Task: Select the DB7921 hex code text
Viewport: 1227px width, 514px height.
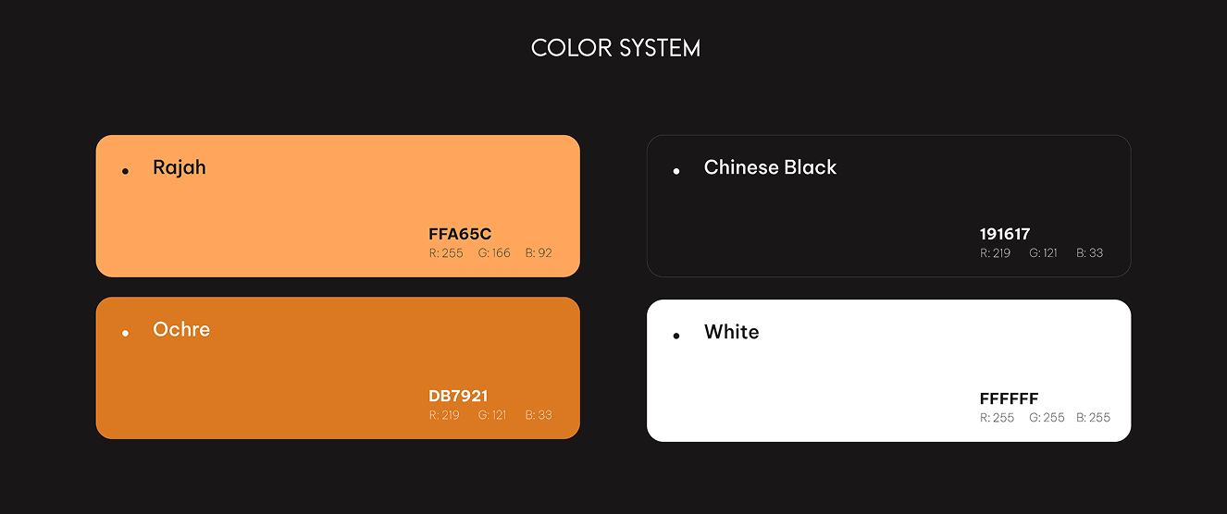Action: point(458,396)
